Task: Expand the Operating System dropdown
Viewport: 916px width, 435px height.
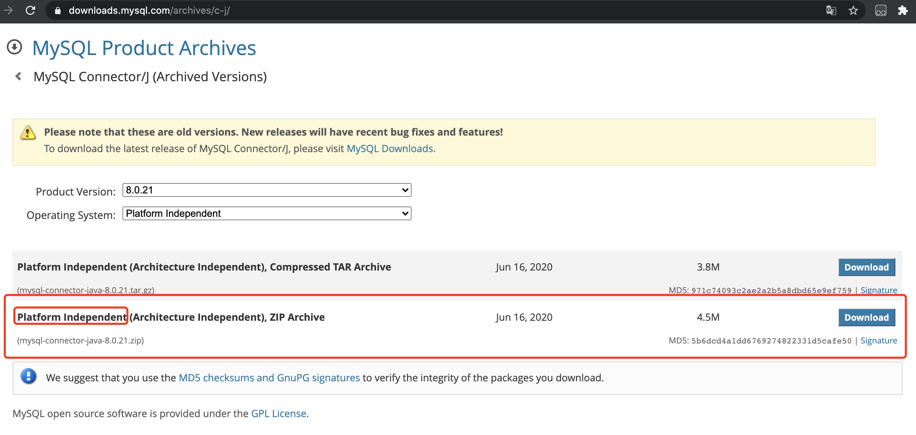Action: coord(267,213)
